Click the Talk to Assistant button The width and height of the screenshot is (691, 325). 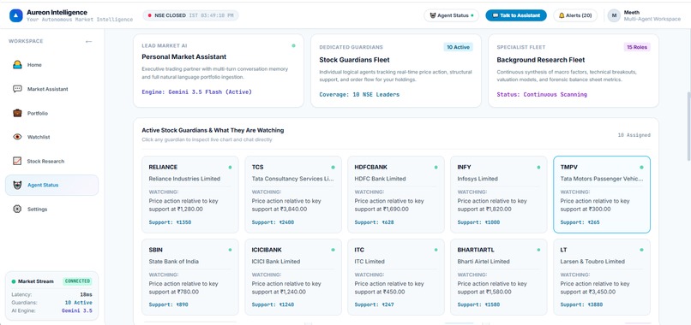[516, 15]
